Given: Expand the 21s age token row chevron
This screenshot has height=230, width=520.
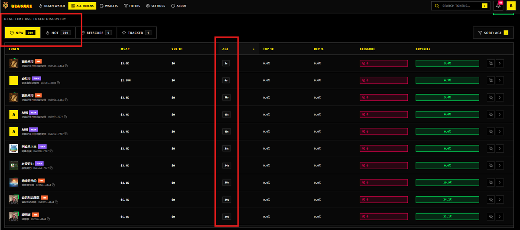Looking at the screenshot, I should pos(500,148).
